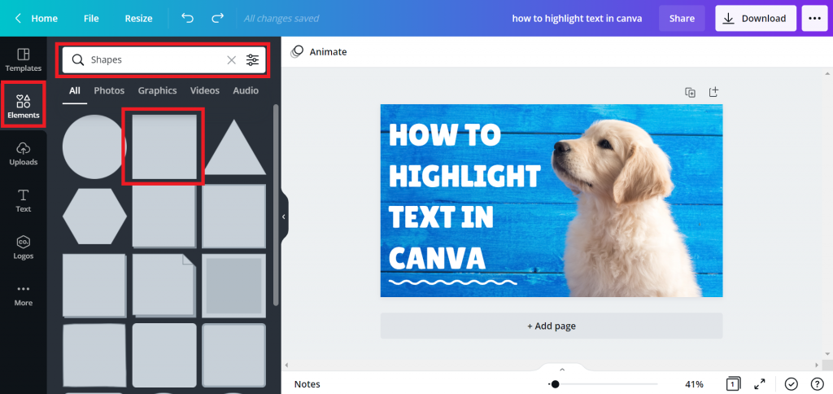This screenshot has width=833, height=394.
Task: Switch to the Photos tab
Action: [x=110, y=90]
